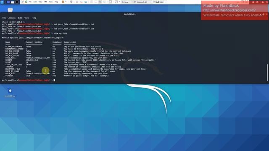Open the VMware File menu

coord(30,2)
